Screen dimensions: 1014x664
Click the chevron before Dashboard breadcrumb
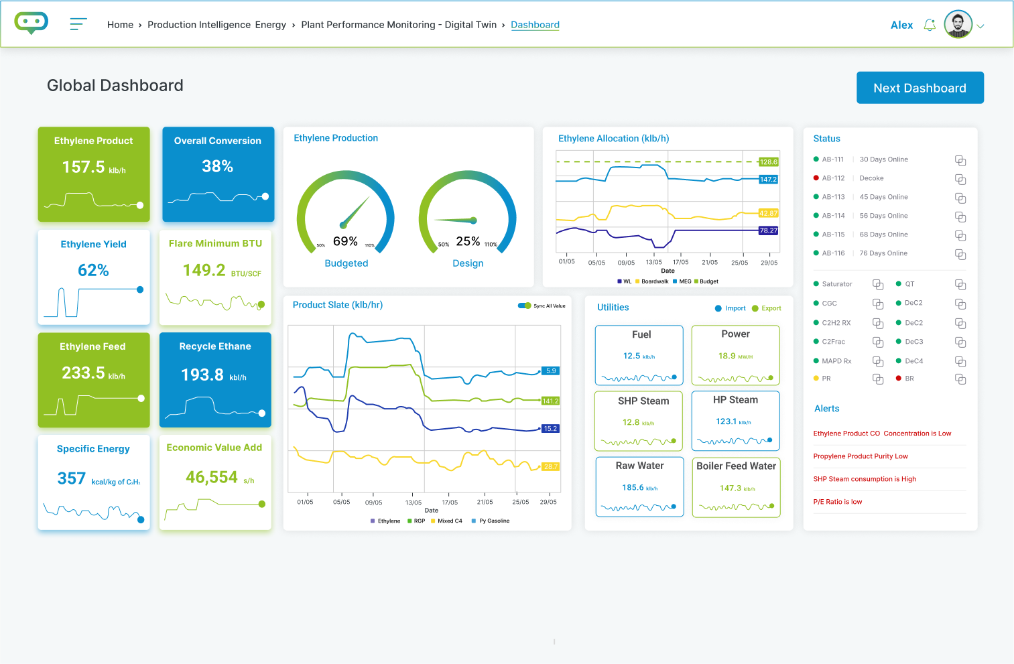point(503,25)
